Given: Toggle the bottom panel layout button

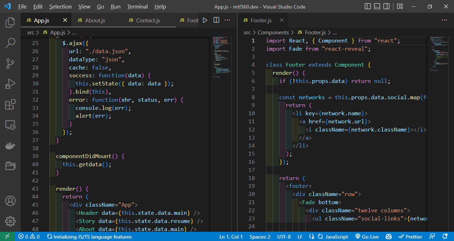Looking at the screenshot, I should click(377, 6).
